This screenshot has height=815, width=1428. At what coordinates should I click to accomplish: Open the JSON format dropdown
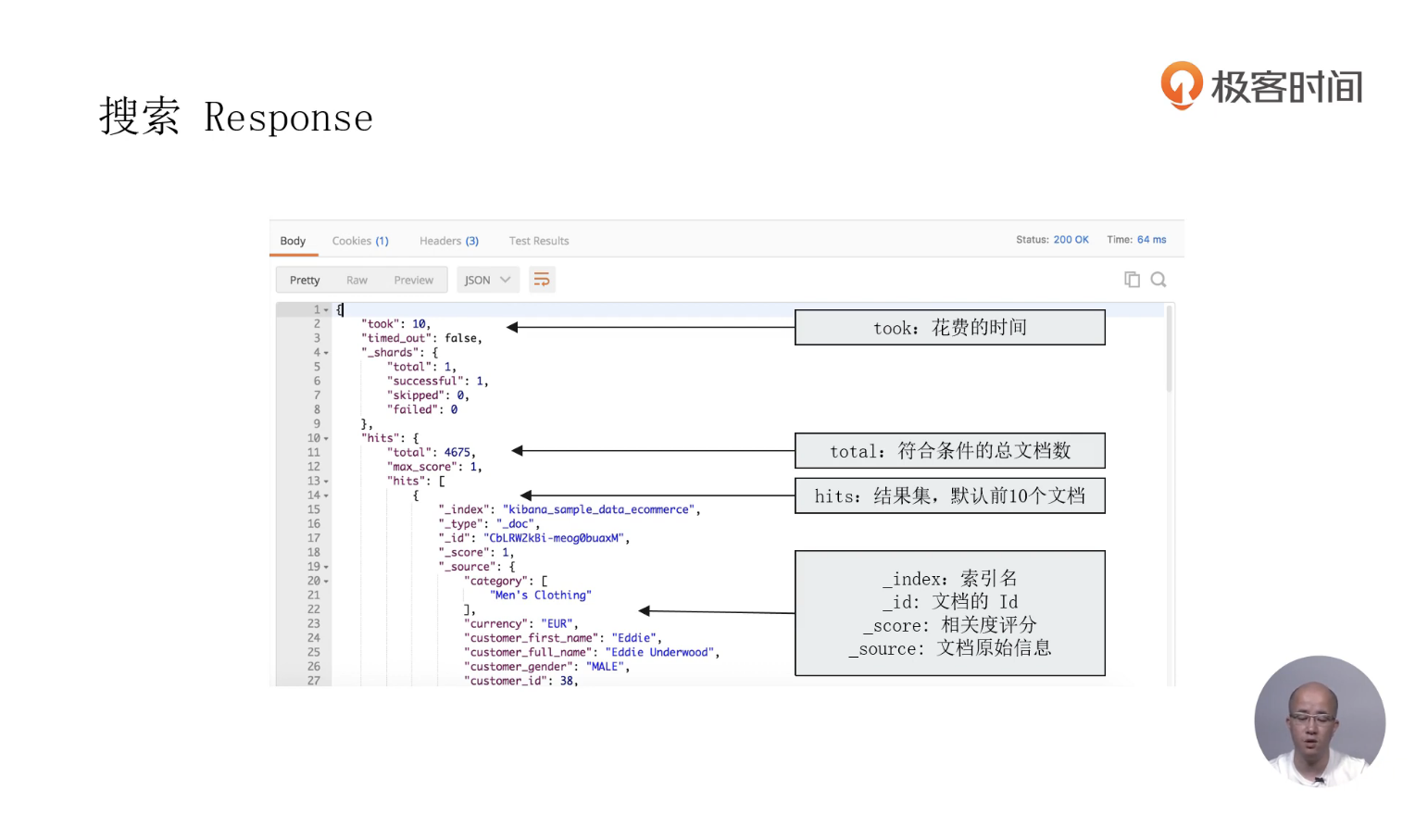[487, 280]
